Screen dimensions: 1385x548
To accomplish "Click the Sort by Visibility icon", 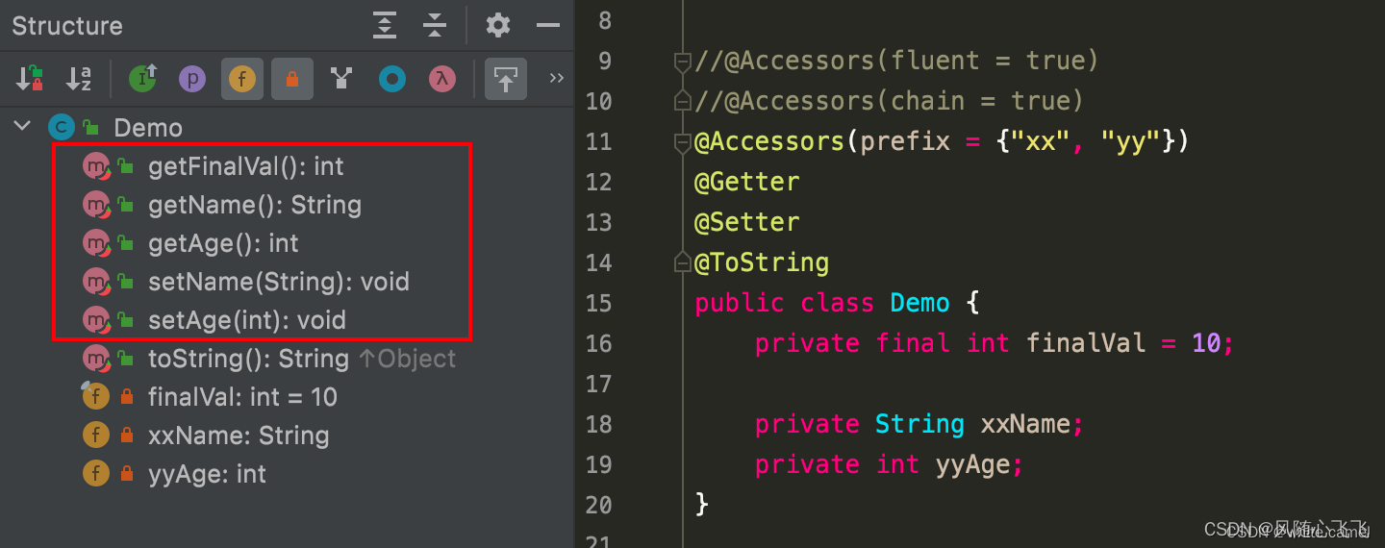I will pos(30,79).
